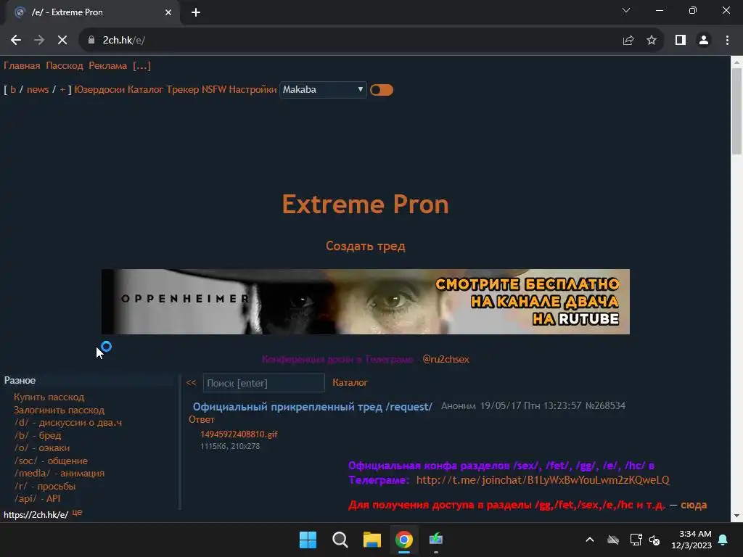Click Ответ reply link
Screen dimensions: 743x557
(x=202, y=420)
